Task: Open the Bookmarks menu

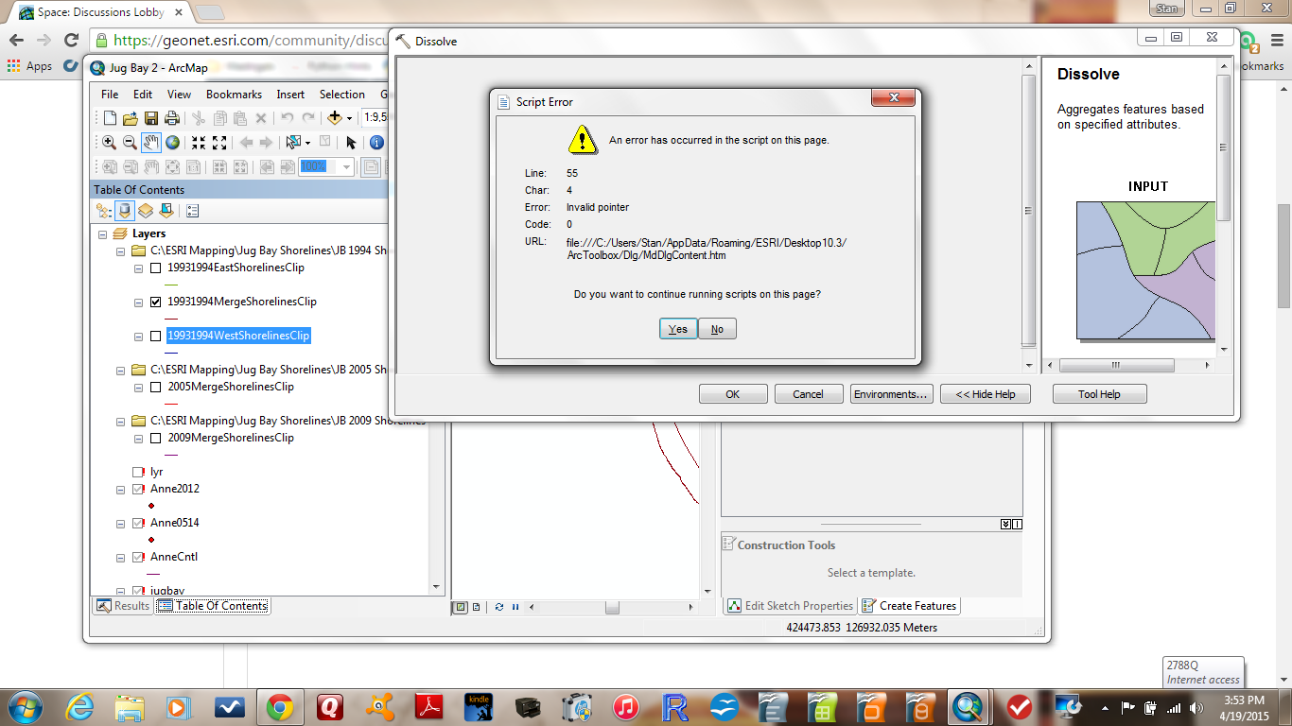Action: coord(234,95)
